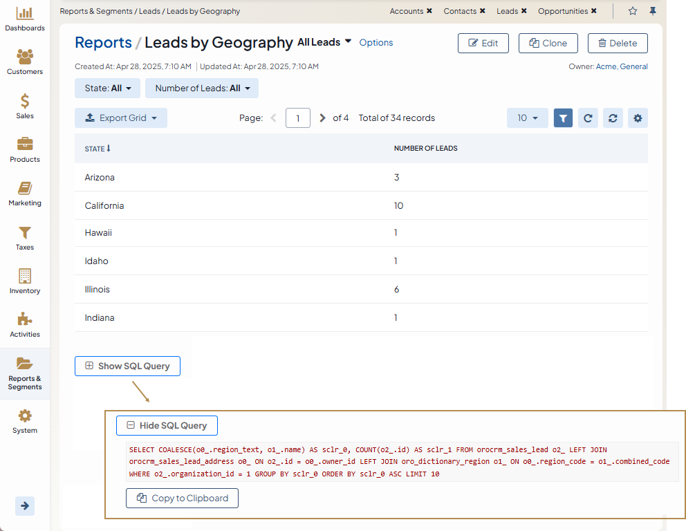Expand the sidebar with arrow button
This screenshot has height=531, width=686.
tap(25, 505)
